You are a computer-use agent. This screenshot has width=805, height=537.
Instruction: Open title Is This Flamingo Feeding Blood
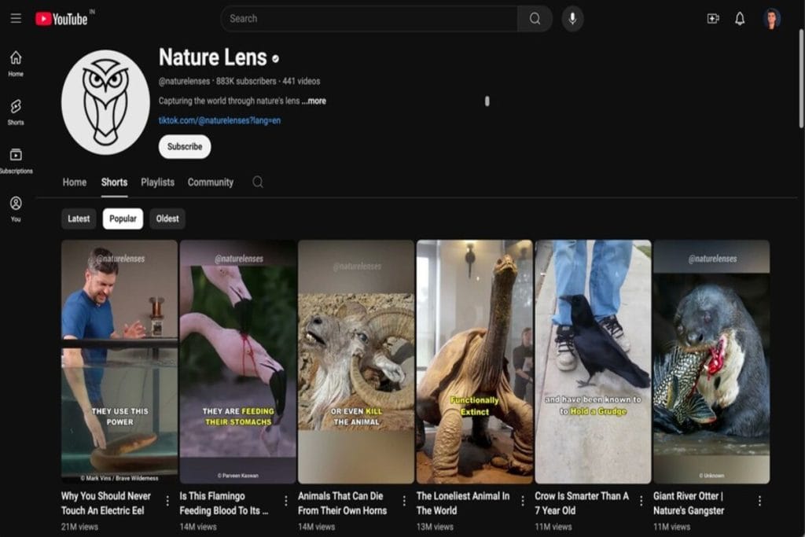coord(224,503)
